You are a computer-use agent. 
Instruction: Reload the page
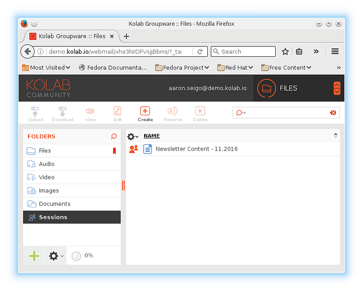(x=200, y=52)
